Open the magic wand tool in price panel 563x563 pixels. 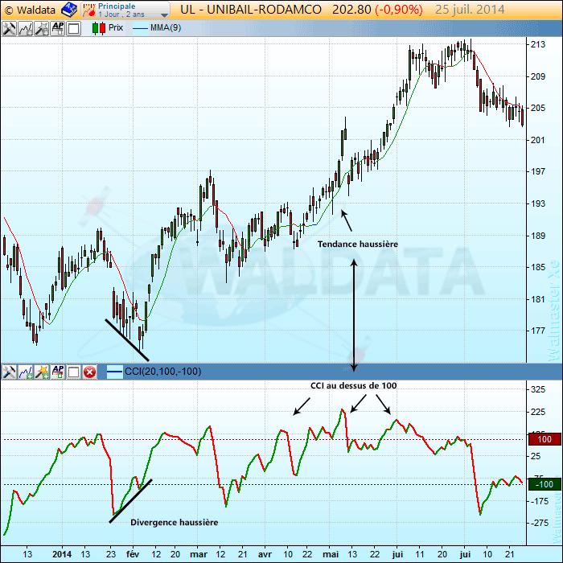pyautogui.click(x=41, y=28)
